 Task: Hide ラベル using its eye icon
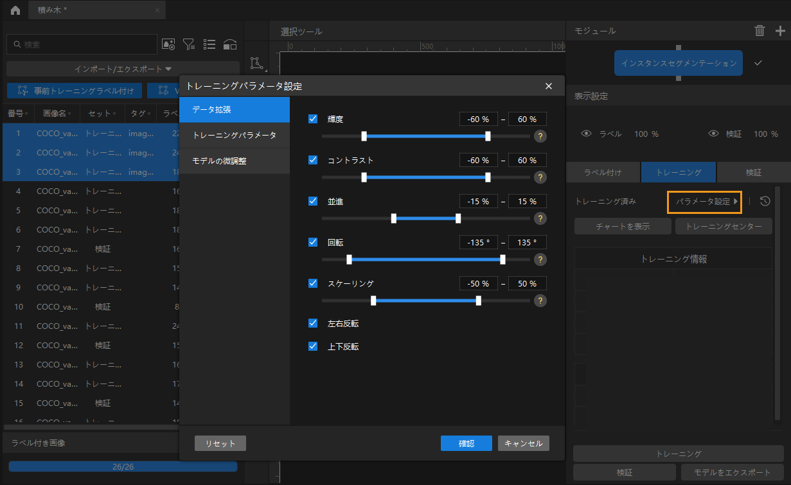586,134
